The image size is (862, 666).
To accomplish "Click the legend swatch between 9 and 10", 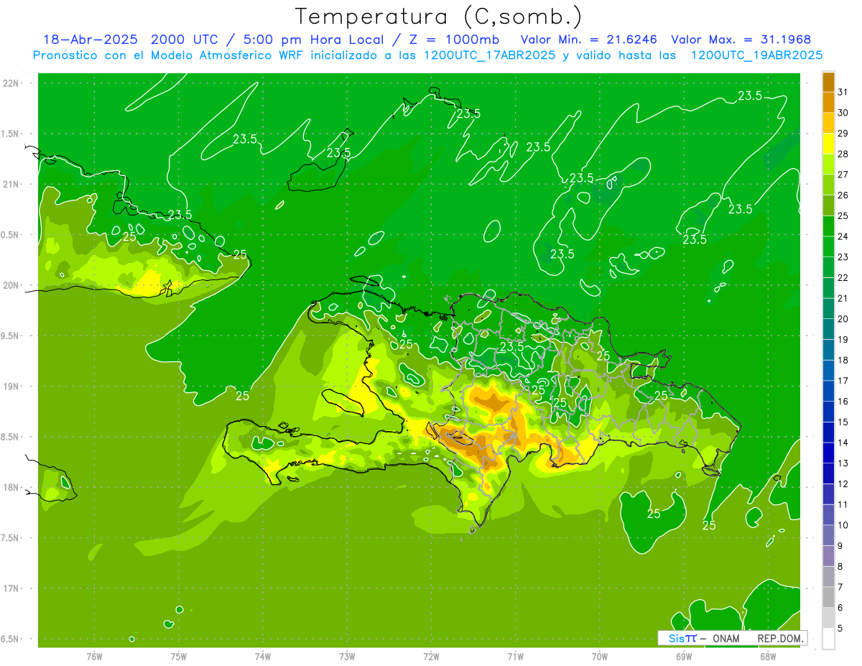I will click(x=829, y=535).
